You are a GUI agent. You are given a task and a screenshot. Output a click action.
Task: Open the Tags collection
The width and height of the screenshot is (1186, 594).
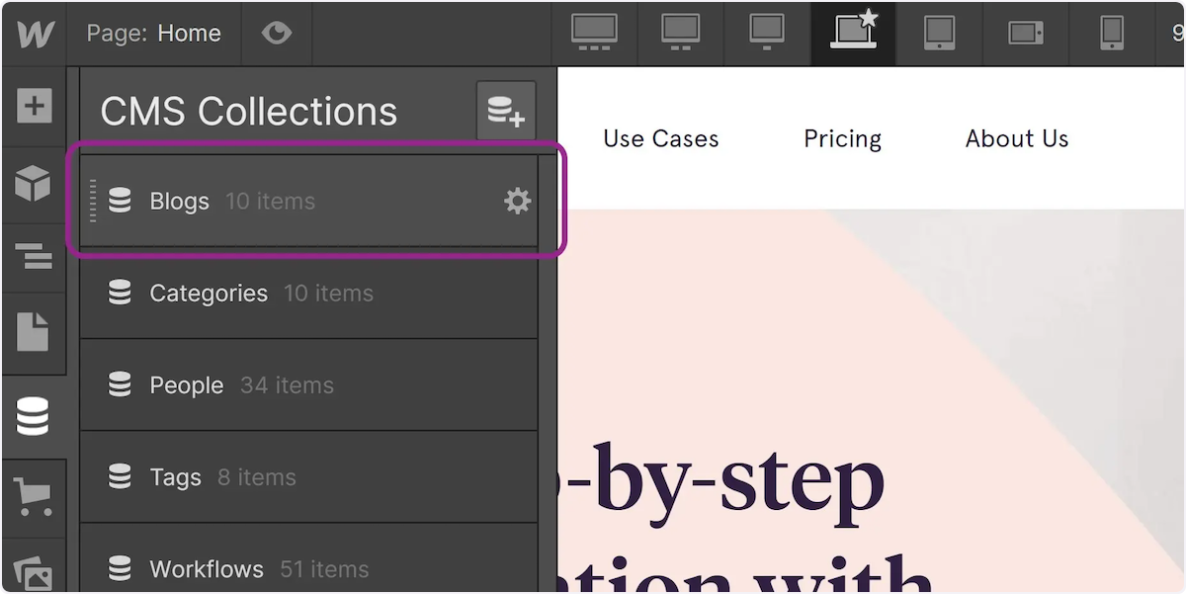pyautogui.click(x=308, y=477)
